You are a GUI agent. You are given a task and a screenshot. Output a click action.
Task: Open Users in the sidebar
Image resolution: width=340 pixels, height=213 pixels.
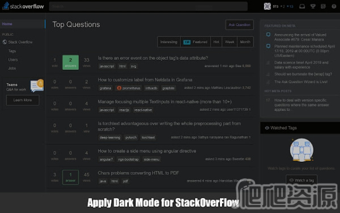click(x=13, y=60)
